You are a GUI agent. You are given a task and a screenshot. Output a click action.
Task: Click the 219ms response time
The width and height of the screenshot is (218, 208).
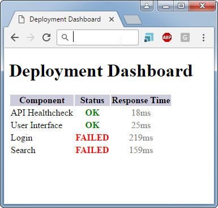[x=141, y=138]
